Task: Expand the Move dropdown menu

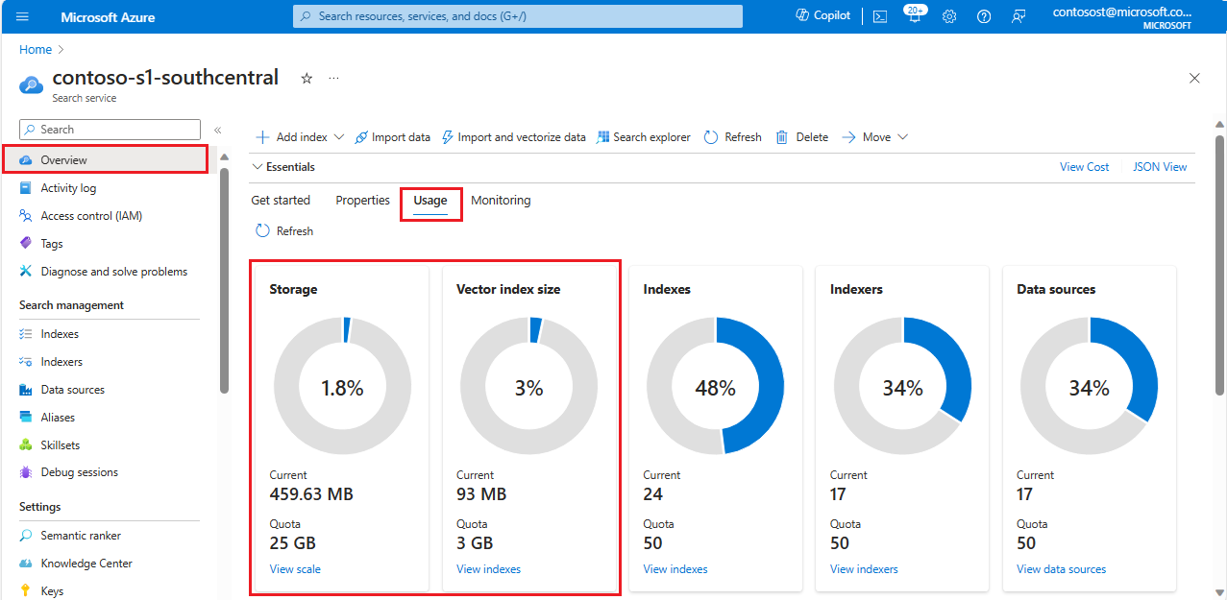Action: (x=902, y=137)
